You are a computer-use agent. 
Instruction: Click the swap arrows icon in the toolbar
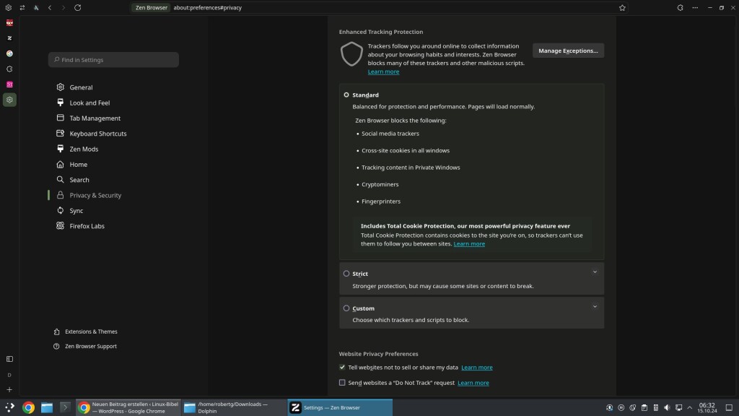click(x=22, y=7)
